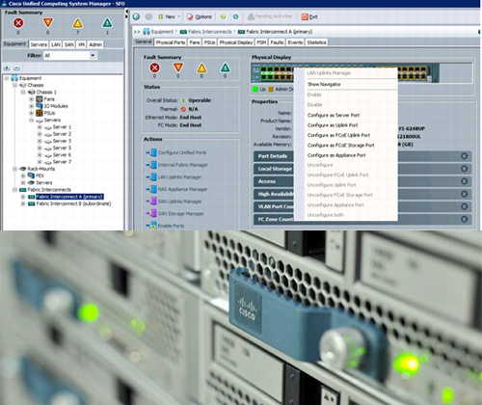Image resolution: width=482 pixels, height=405 pixels.
Task: Expand Fabric Interconnect B (subordinate) node
Action: pos(23,203)
